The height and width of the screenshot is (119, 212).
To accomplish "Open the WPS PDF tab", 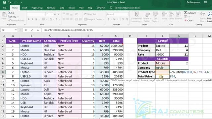I will [x=101, y=8].
